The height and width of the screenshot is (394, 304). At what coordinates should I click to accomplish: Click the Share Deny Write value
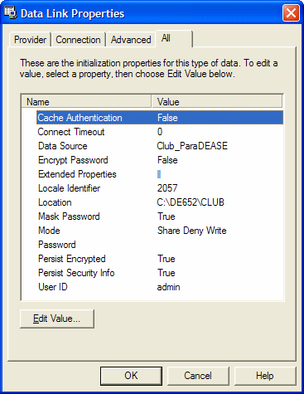point(192,231)
